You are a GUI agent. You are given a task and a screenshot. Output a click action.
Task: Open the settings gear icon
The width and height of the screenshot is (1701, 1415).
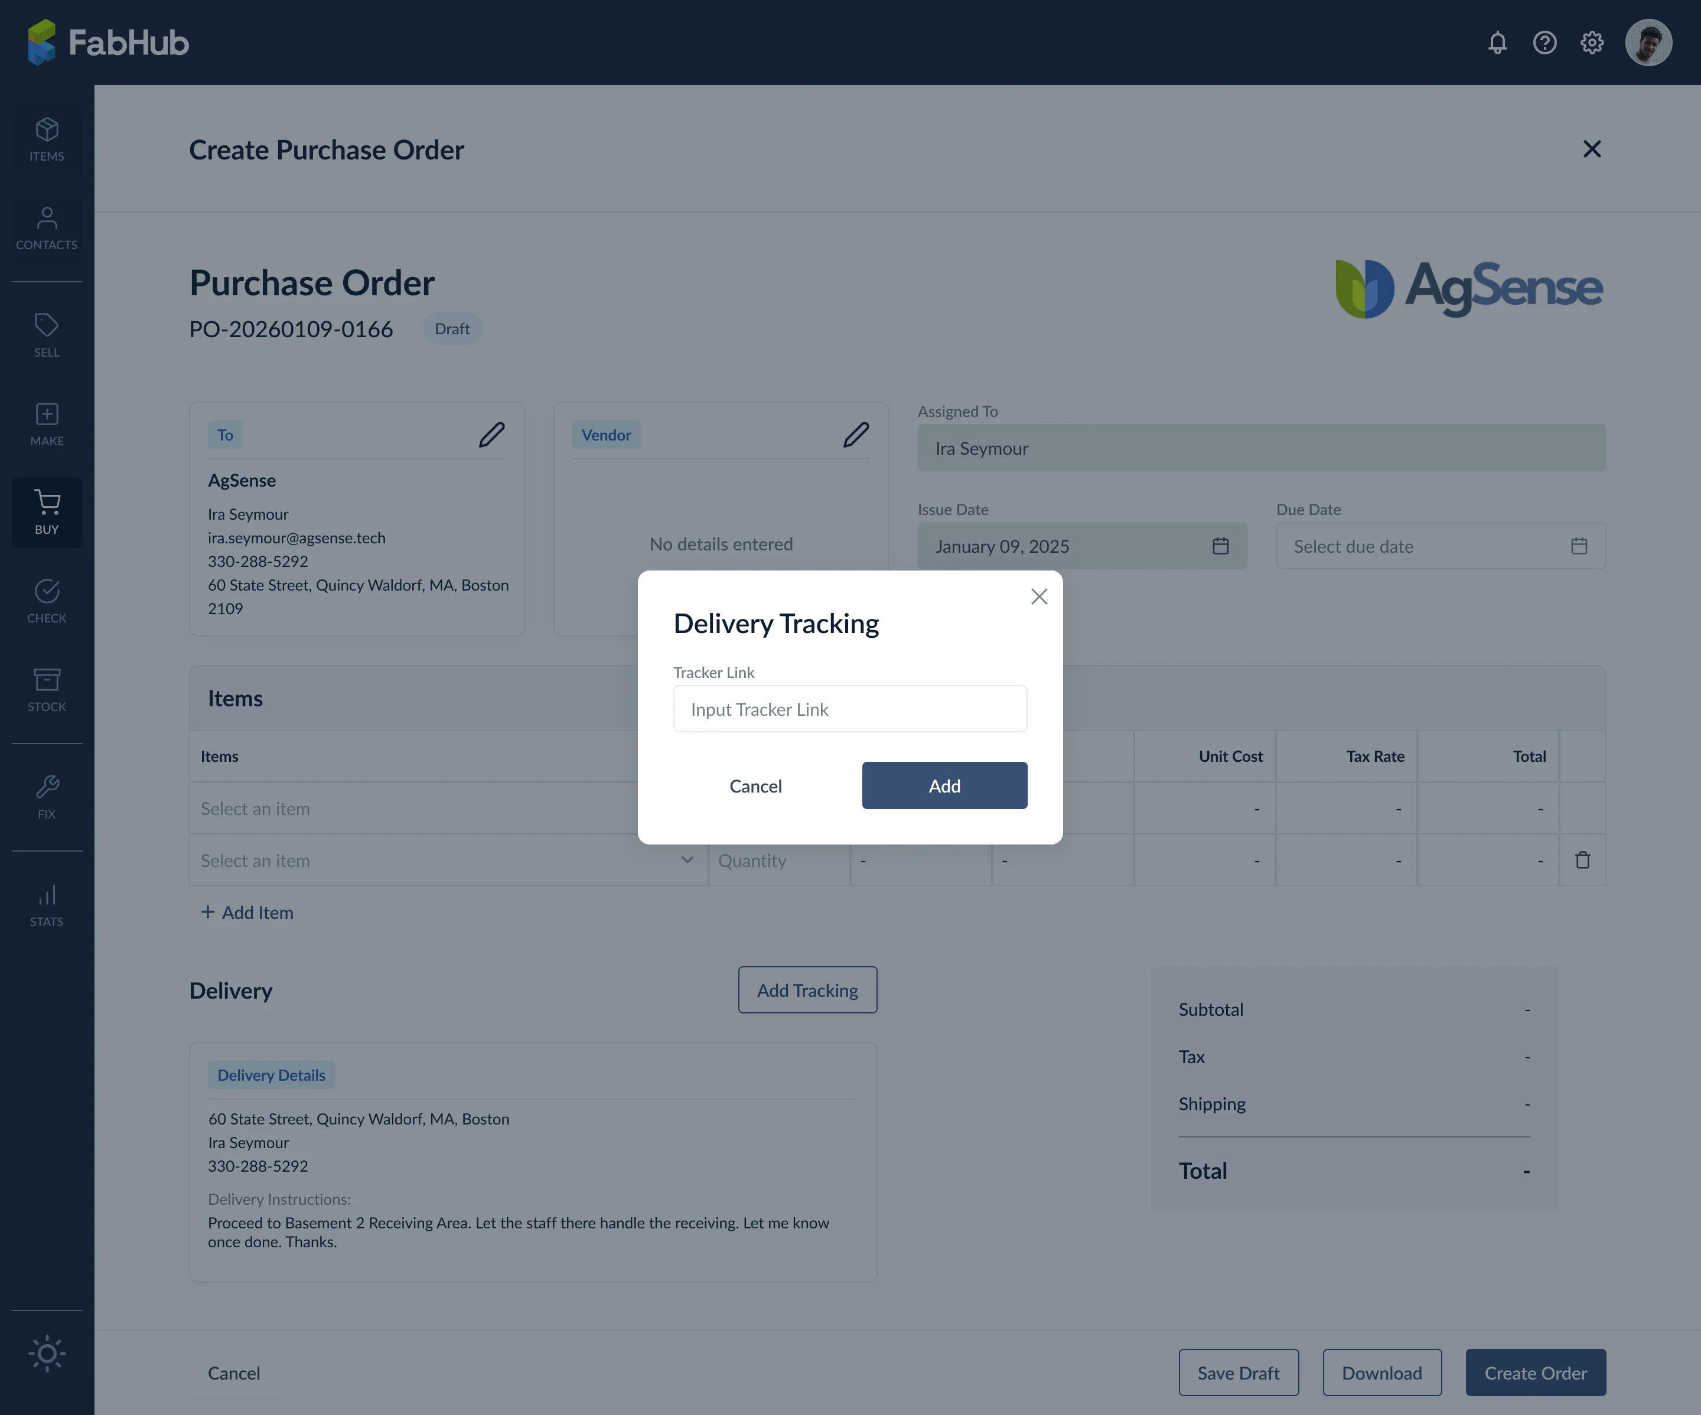[1592, 42]
